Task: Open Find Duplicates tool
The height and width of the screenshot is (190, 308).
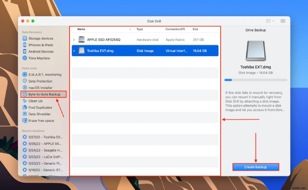Action: point(40,108)
